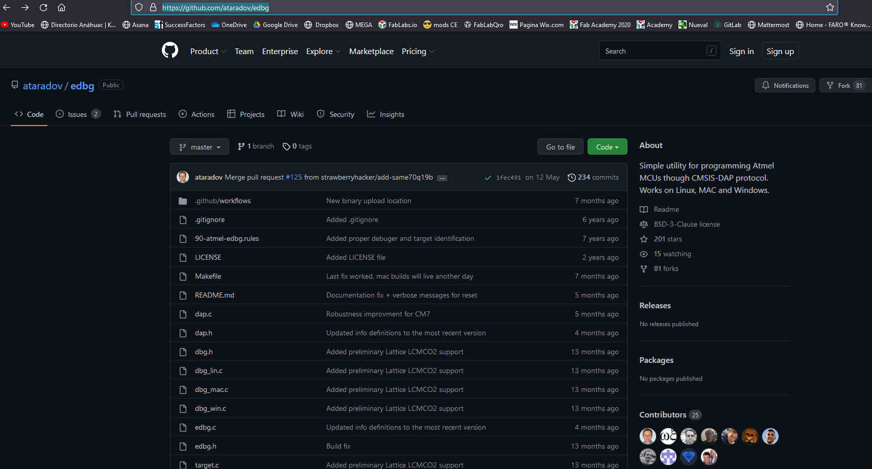Switch to the Actions tab
Viewport: 872px width, 469px height.
(x=197, y=114)
